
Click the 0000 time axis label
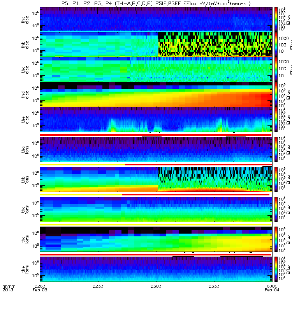272,286
